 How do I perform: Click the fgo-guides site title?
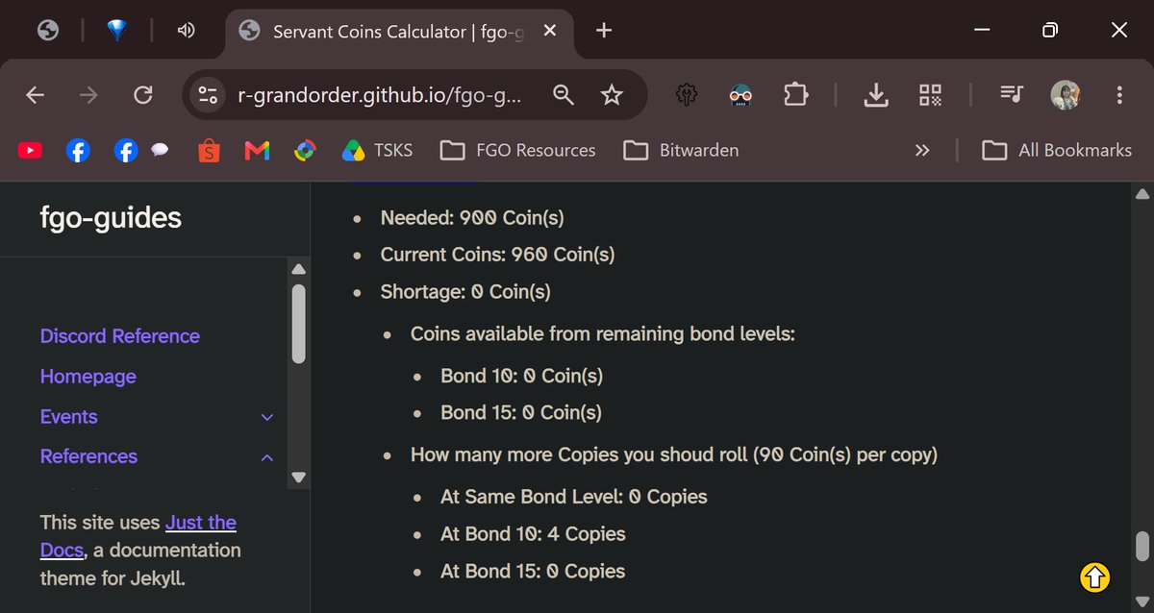[x=111, y=218]
